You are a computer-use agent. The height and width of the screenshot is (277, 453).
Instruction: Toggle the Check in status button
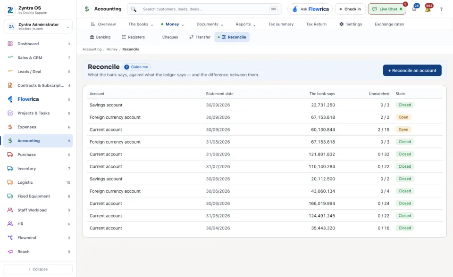(x=350, y=9)
